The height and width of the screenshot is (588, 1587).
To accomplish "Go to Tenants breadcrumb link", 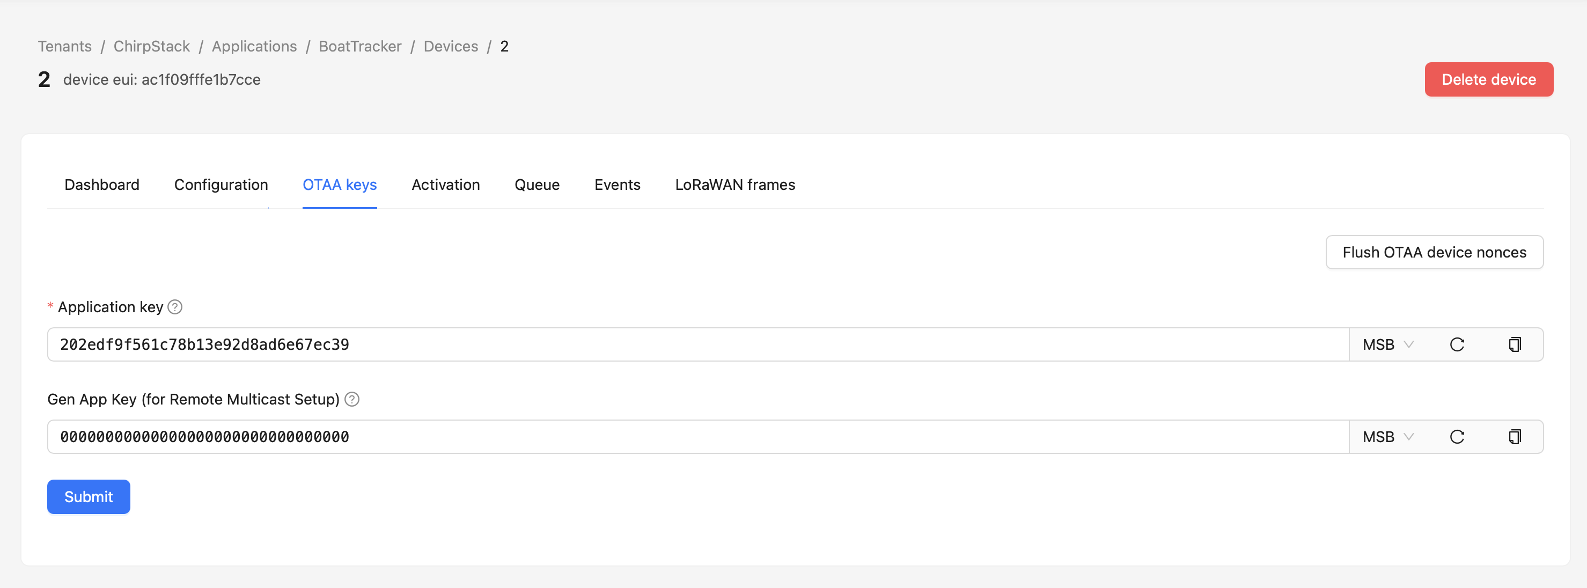I will tap(65, 46).
